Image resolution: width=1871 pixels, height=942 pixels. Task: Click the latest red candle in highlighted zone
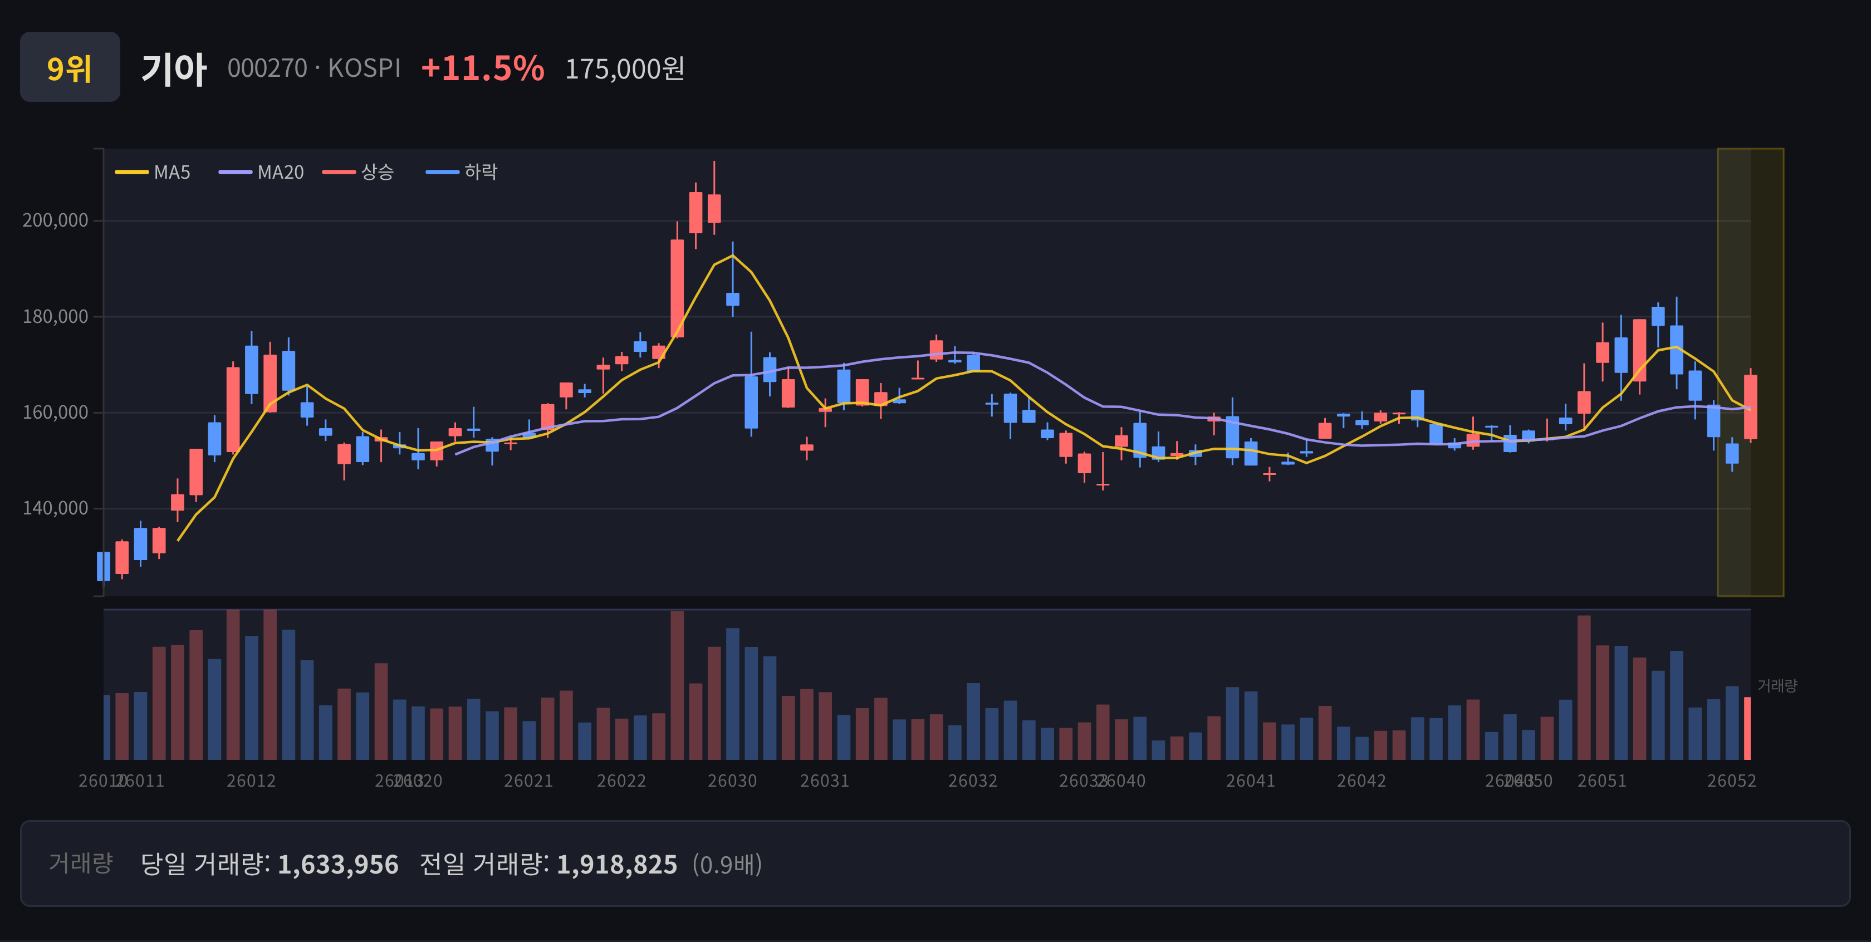[1750, 407]
